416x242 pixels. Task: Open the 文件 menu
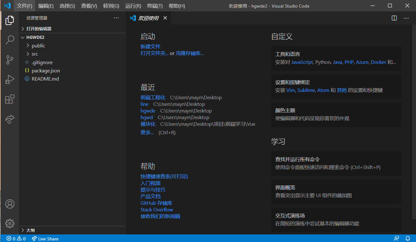[24, 6]
